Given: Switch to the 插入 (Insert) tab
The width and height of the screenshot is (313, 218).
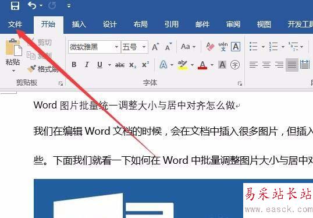Looking at the screenshot, I should tap(79, 24).
